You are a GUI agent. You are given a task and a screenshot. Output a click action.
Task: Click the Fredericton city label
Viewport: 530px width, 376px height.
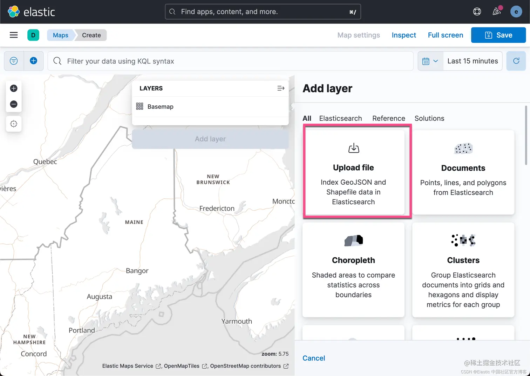point(217,209)
